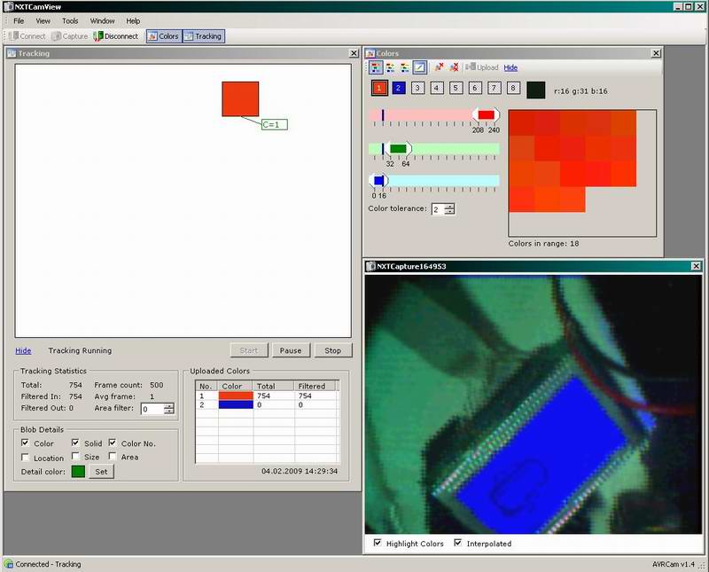Toggle the Tracking panel toolbar button
Screen dimensions: 709x572
(x=203, y=36)
